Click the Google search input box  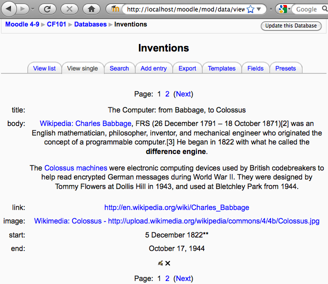pos(307,9)
